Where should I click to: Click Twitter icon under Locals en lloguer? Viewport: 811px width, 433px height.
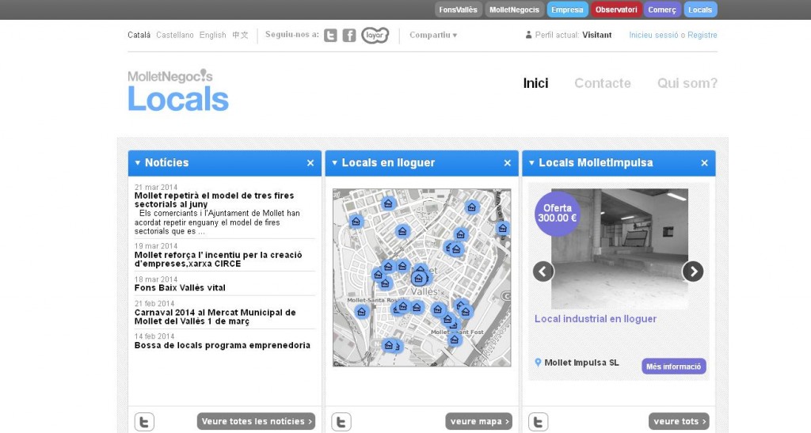tap(341, 421)
